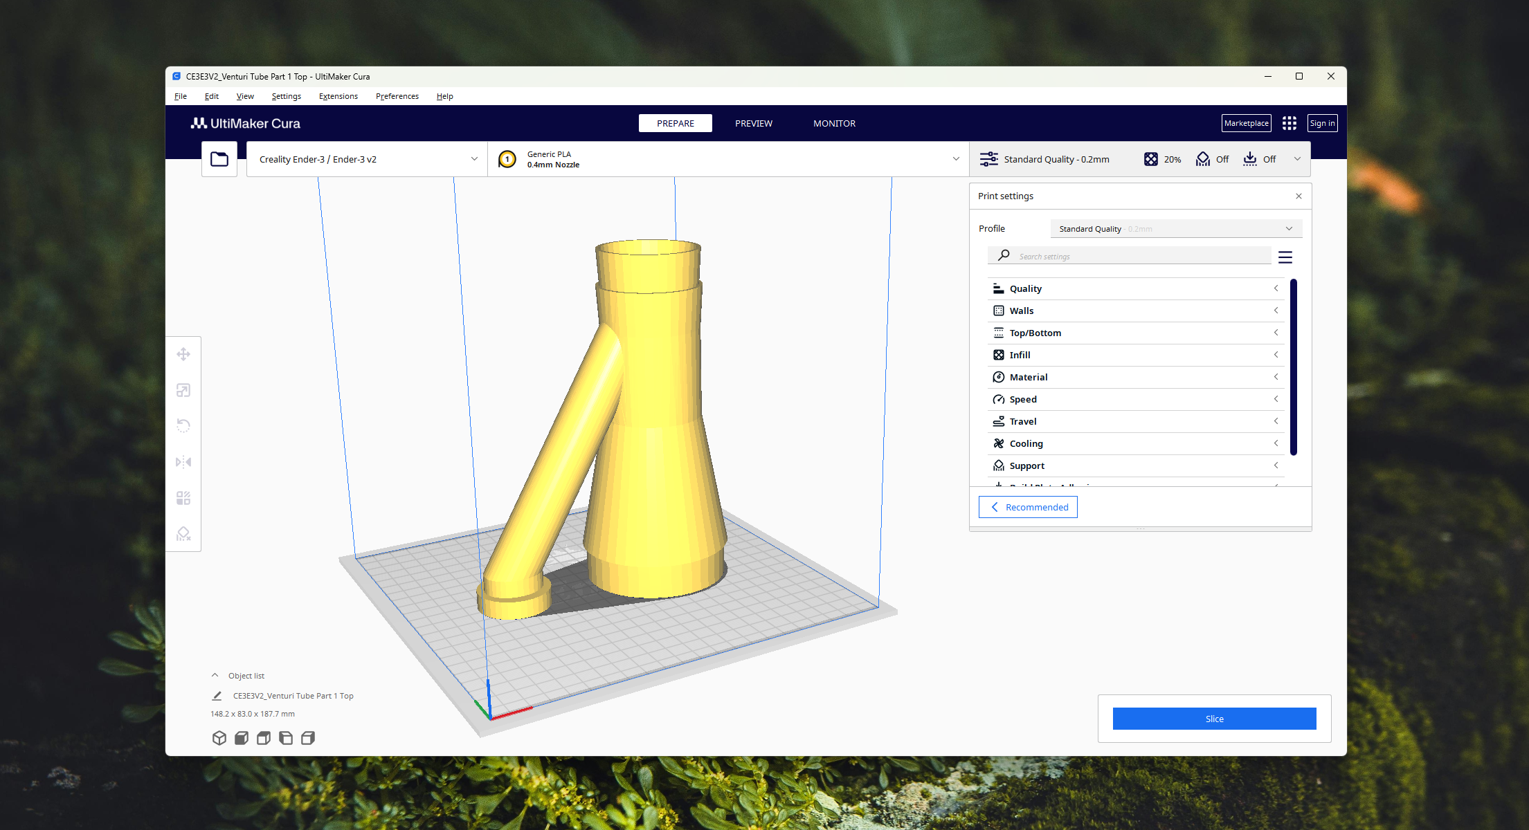Image resolution: width=1529 pixels, height=830 pixels.
Task: Open the Extensions menu
Action: (x=338, y=96)
